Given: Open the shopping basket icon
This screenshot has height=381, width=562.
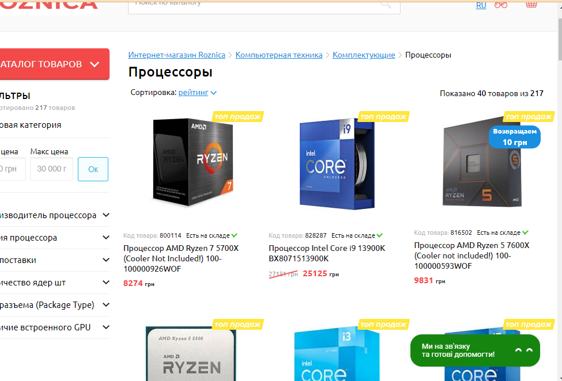Looking at the screenshot, I should 531,4.
